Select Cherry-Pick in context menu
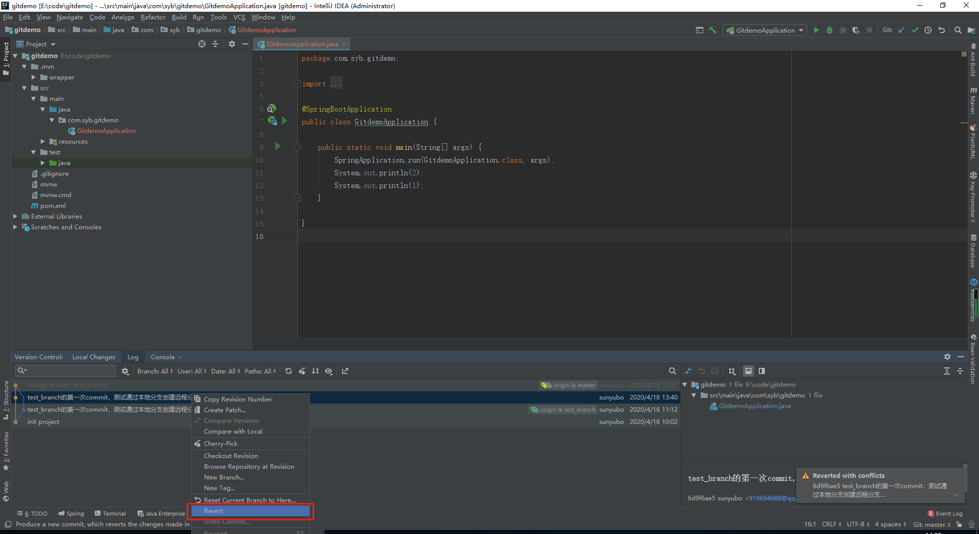Viewport: 979px width, 534px height. [x=251, y=444]
